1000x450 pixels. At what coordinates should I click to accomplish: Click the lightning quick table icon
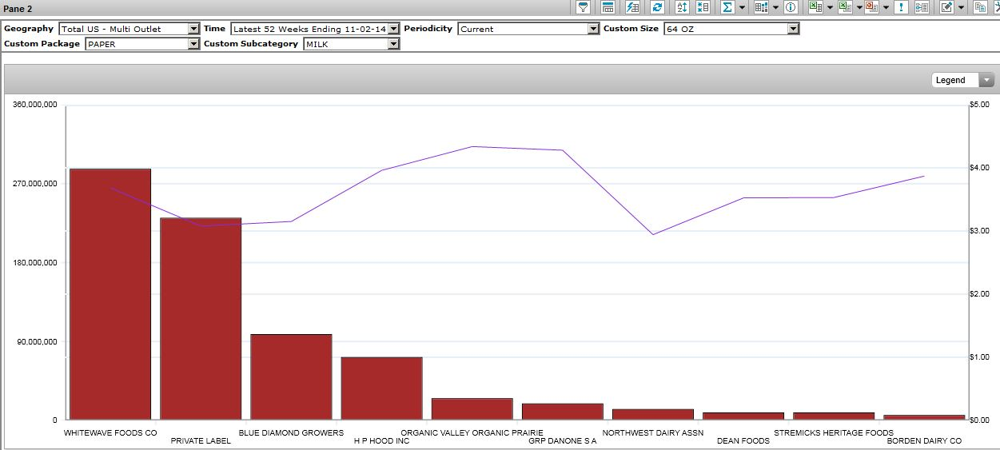coord(632,7)
